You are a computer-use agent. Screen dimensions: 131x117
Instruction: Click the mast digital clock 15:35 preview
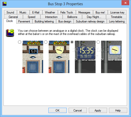(85, 57)
